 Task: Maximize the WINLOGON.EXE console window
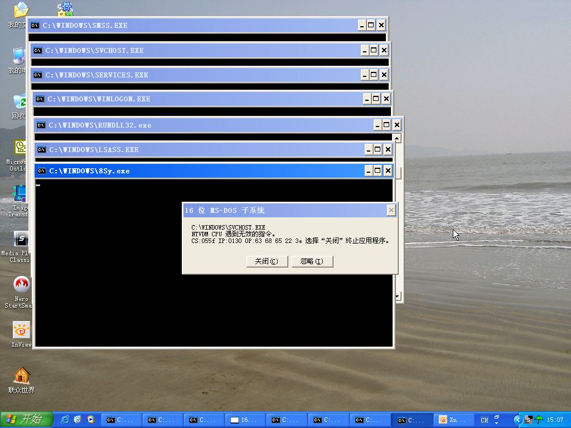(x=376, y=99)
